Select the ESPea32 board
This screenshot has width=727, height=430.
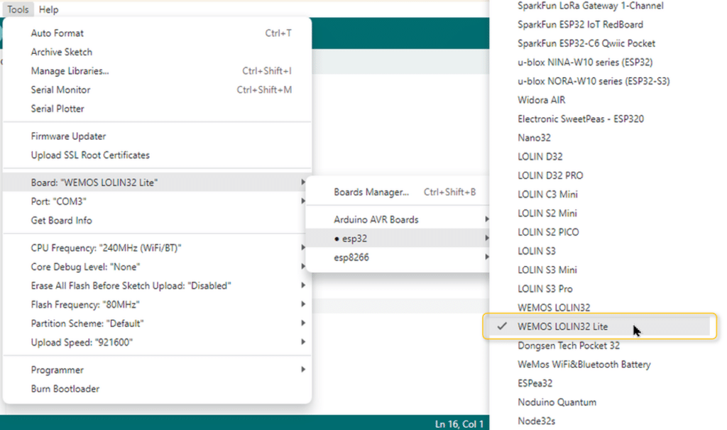535,383
